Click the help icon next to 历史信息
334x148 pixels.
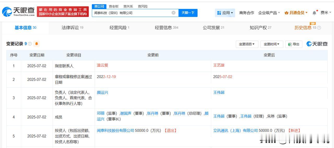tap(319, 28)
